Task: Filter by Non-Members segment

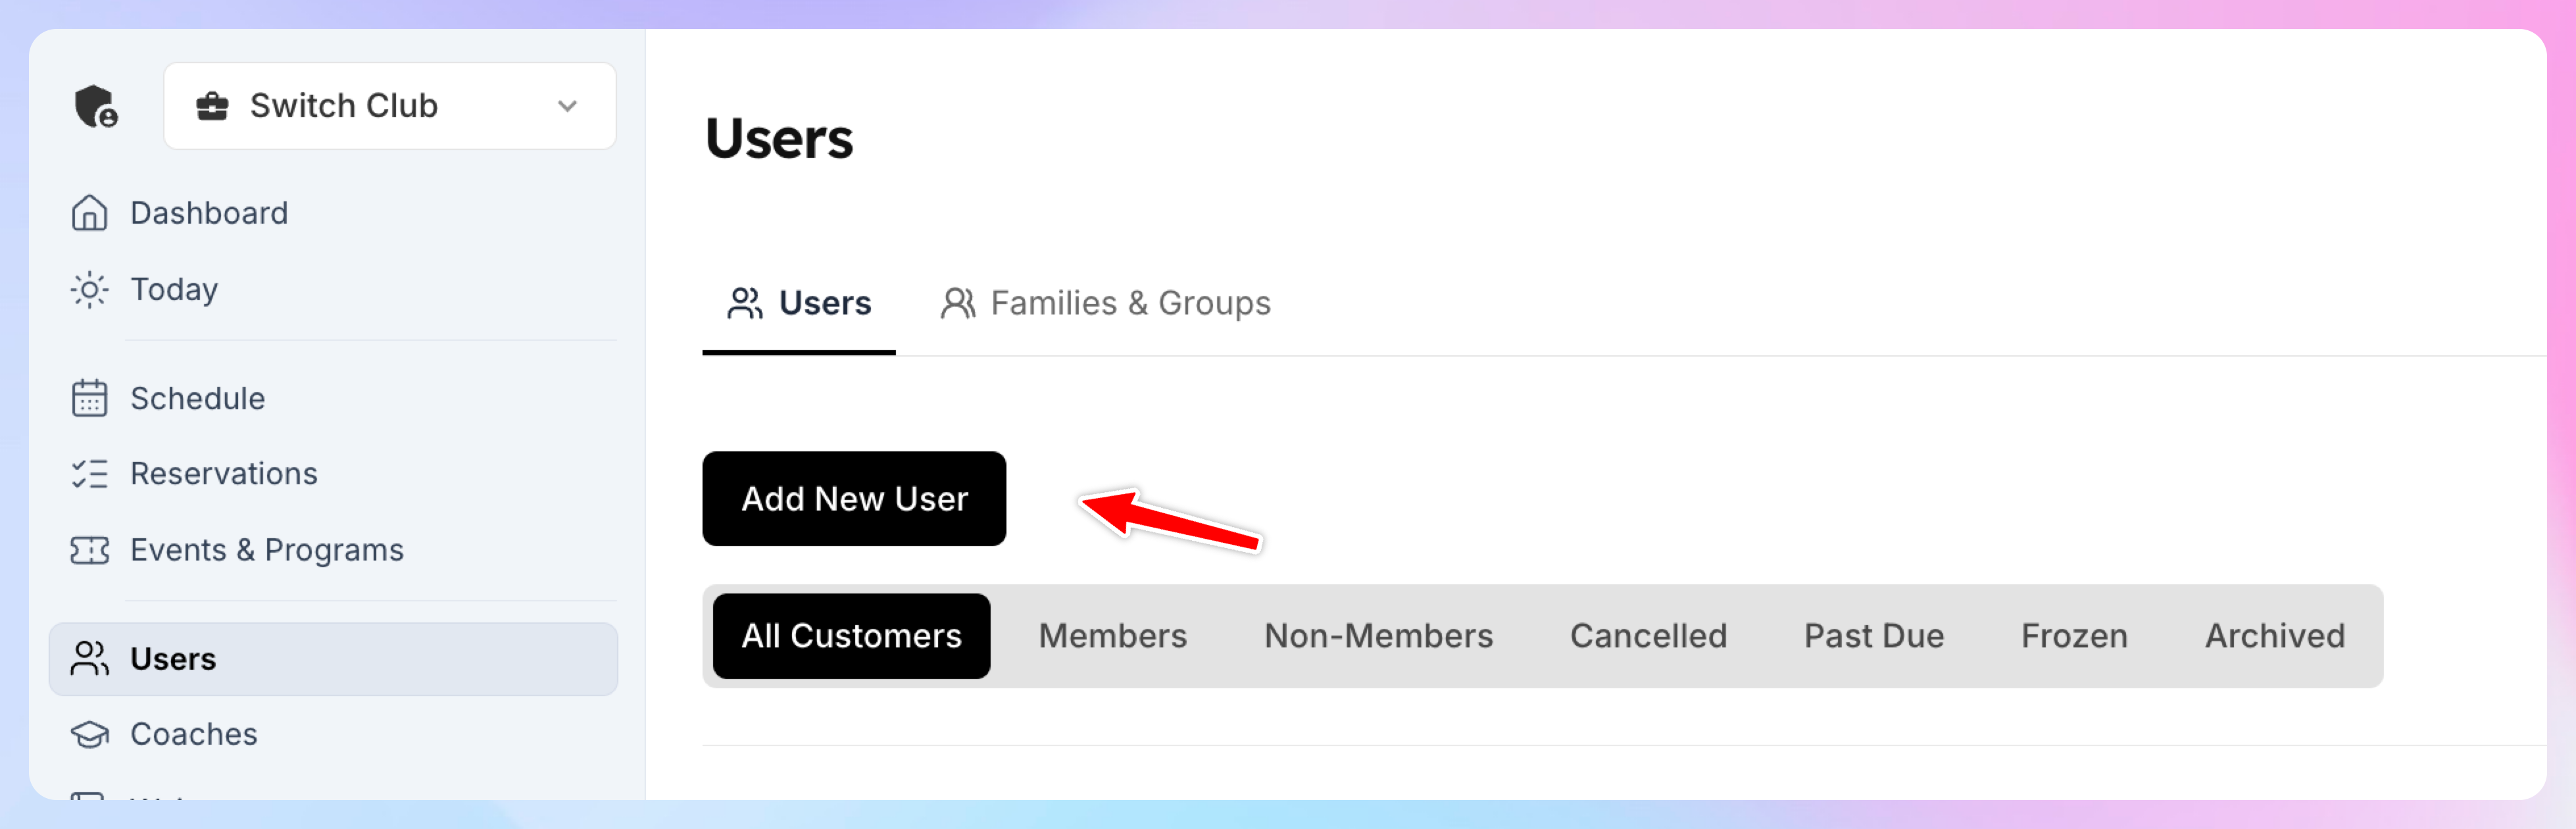Action: [x=1378, y=636]
